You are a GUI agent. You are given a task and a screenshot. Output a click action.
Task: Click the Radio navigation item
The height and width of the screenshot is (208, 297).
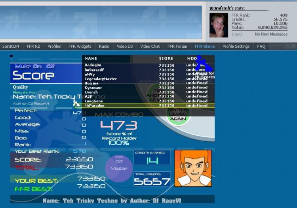[x=104, y=47]
